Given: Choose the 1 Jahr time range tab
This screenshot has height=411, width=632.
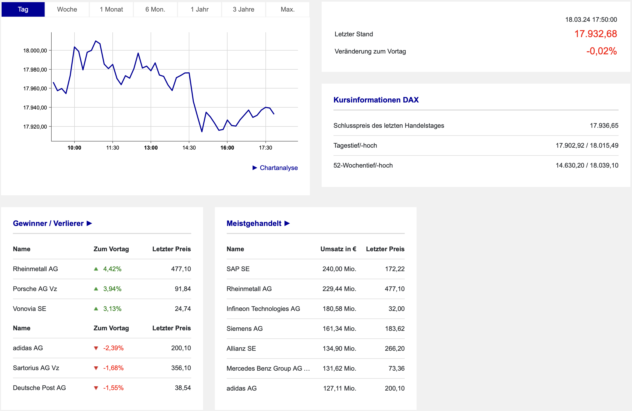Looking at the screenshot, I should pos(199,9).
